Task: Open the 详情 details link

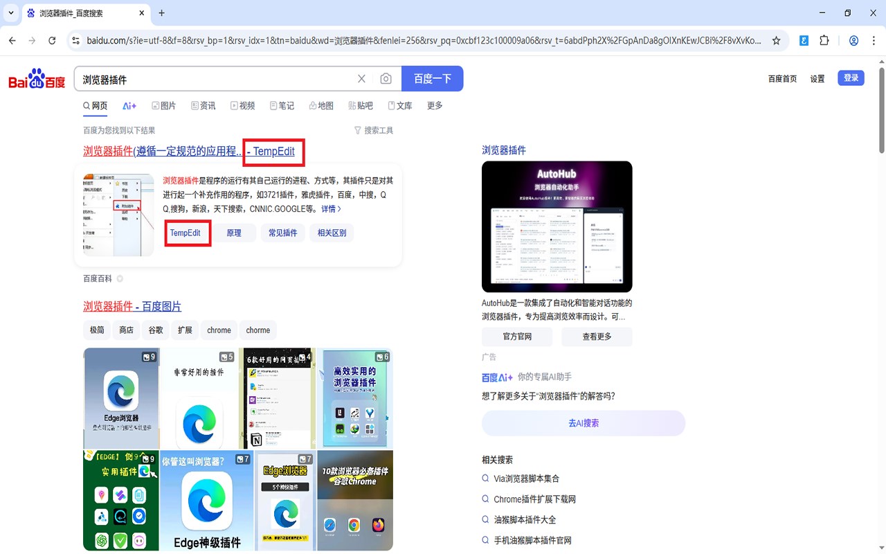Action: coord(331,208)
